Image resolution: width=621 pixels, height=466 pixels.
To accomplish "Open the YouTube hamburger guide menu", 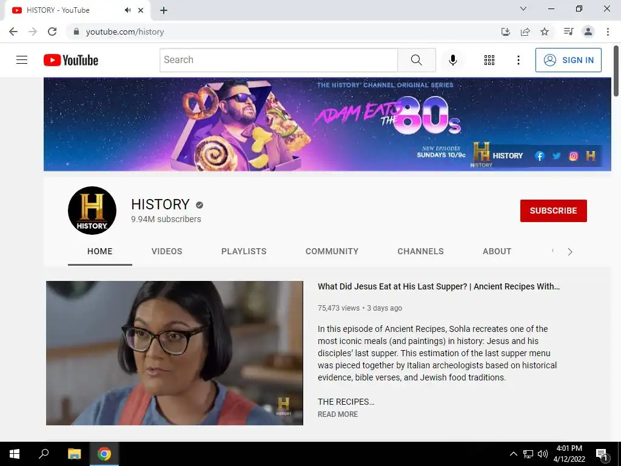I will tap(22, 60).
